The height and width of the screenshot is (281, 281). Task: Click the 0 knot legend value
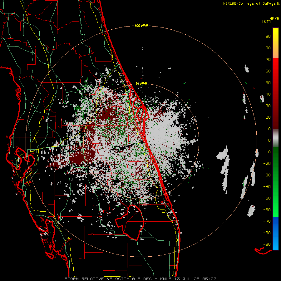pos(269,140)
